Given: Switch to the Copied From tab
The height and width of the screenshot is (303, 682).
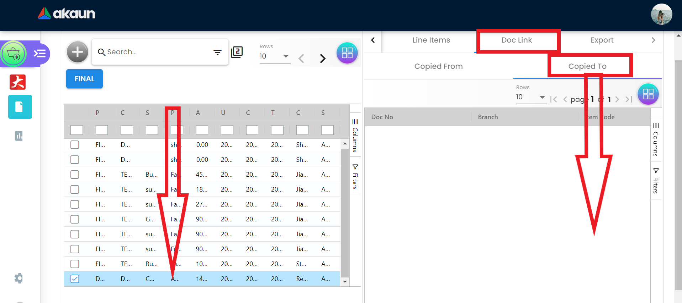Looking at the screenshot, I should tap(438, 66).
